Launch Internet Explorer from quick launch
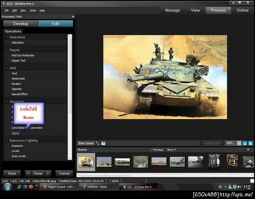The height and width of the screenshot is (199, 255). (x=20, y=187)
